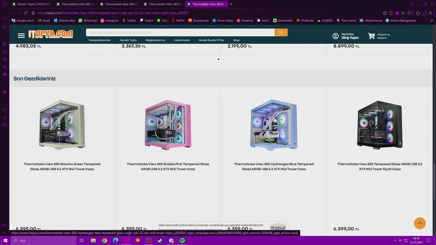This screenshot has width=436, height=245.
Task: Click the Windows taskbar Ara search box
Action: click(x=43, y=241)
